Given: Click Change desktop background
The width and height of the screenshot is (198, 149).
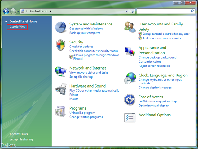Looking at the screenshot, I should tap(157, 57).
